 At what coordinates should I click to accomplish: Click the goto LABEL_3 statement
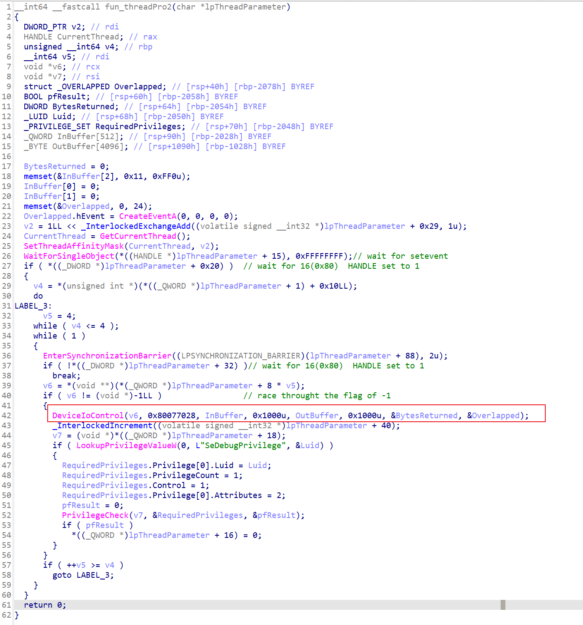point(83,575)
